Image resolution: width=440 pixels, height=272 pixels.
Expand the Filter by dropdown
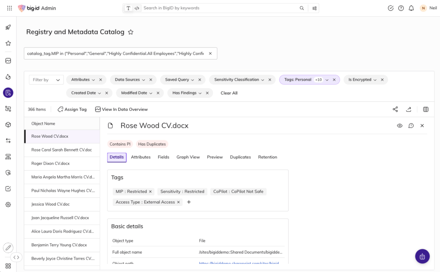(x=46, y=80)
